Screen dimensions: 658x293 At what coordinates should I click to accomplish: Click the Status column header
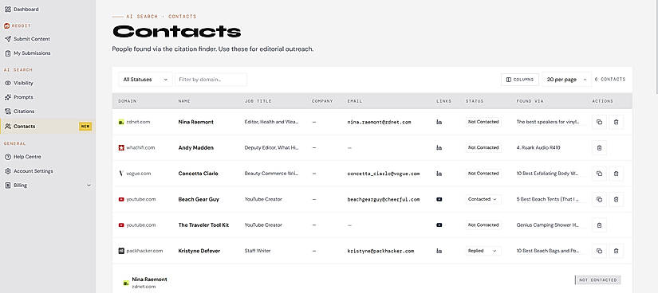(475, 101)
